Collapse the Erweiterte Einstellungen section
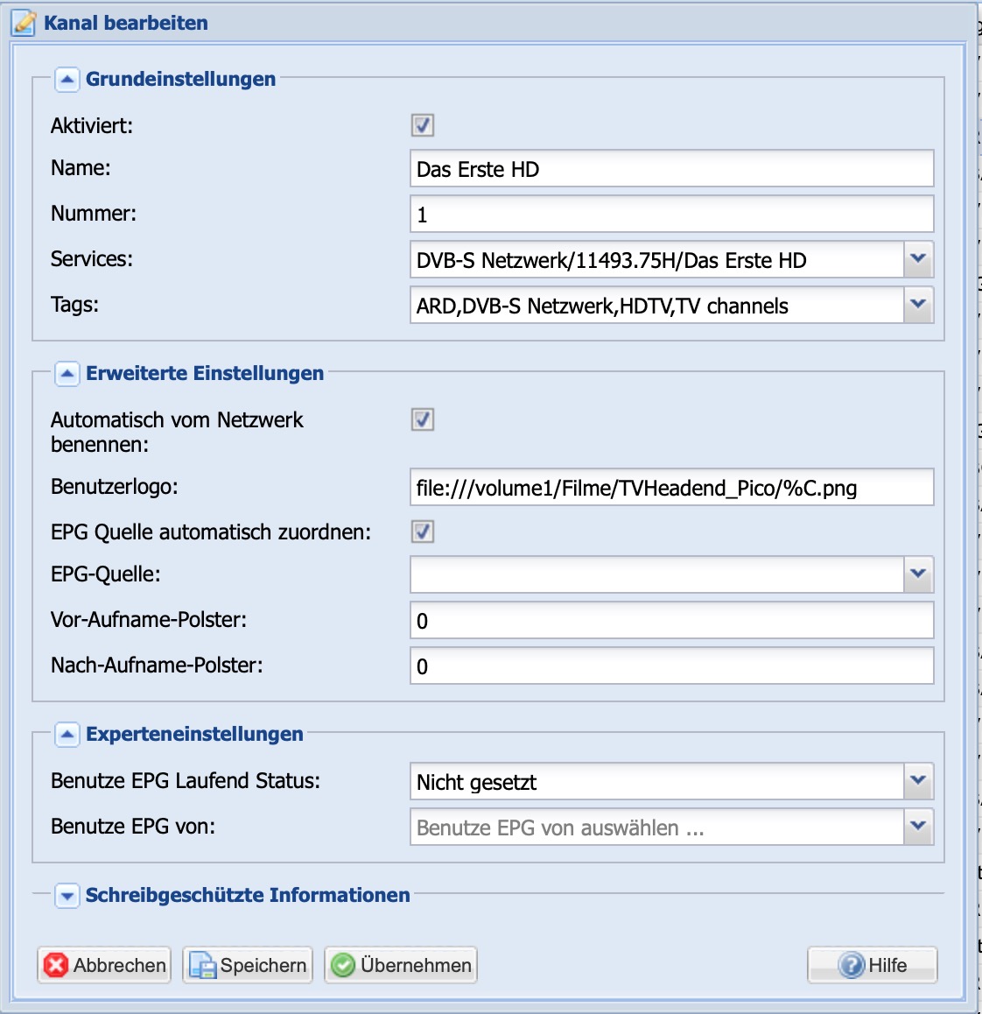Image resolution: width=982 pixels, height=1014 pixels. 67,374
